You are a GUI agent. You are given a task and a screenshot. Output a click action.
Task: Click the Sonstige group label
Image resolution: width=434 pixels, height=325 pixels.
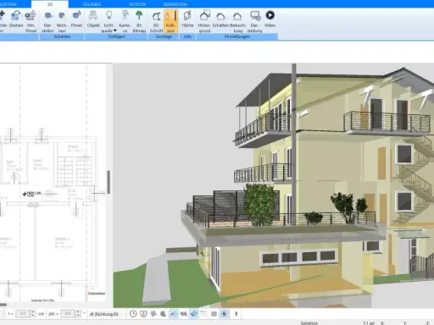click(164, 36)
